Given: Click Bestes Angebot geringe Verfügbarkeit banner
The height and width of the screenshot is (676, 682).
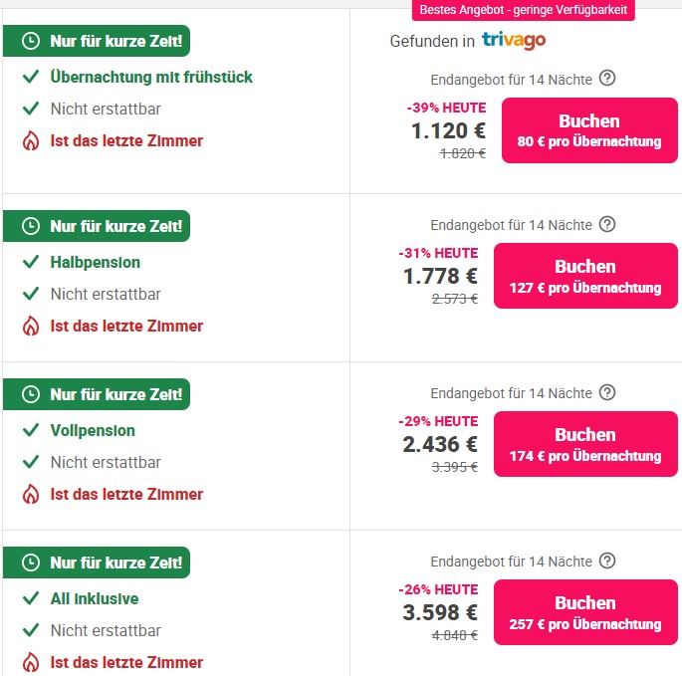Looking at the screenshot, I should (524, 10).
